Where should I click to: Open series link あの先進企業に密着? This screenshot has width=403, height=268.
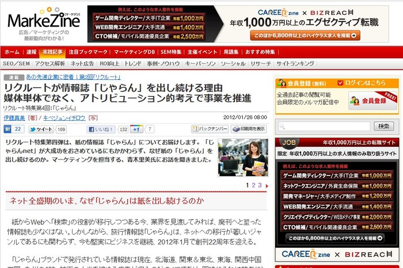(73, 77)
